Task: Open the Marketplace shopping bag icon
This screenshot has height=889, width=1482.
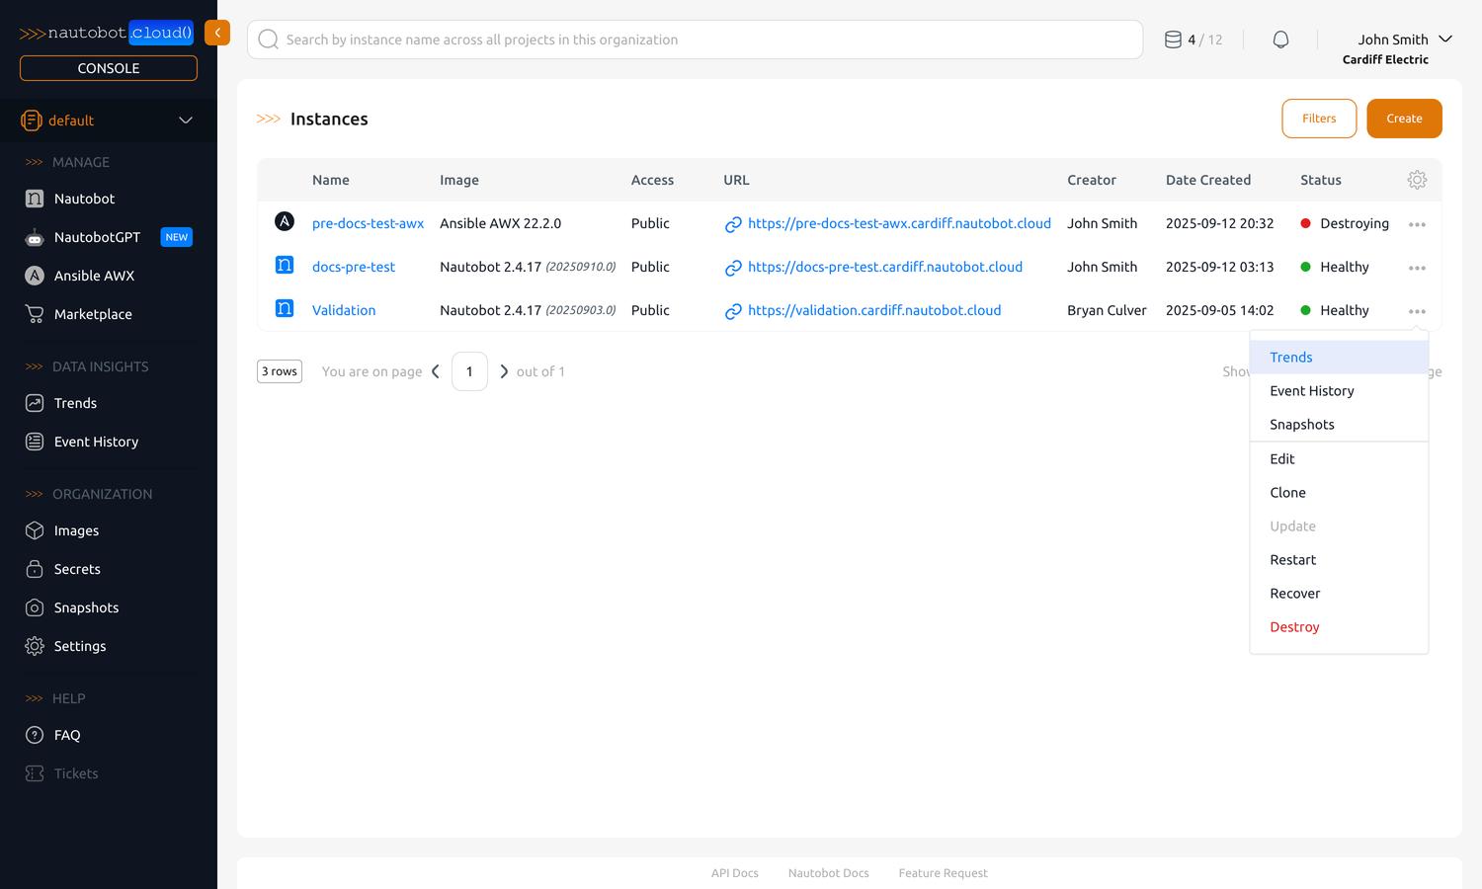Action: pyautogui.click(x=34, y=314)
